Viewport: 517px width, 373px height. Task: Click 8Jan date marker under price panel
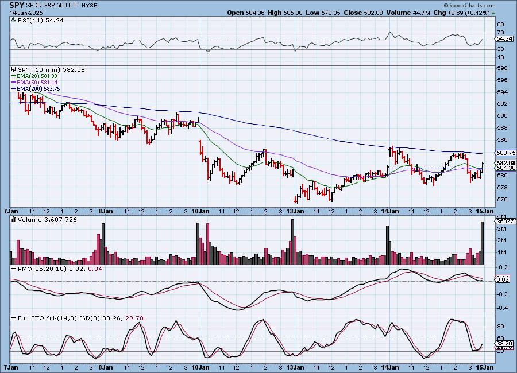pyautogui.click(x=106, y=211)
